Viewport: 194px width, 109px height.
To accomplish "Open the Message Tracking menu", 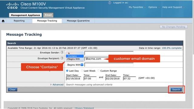I will [x=47, y=21].
